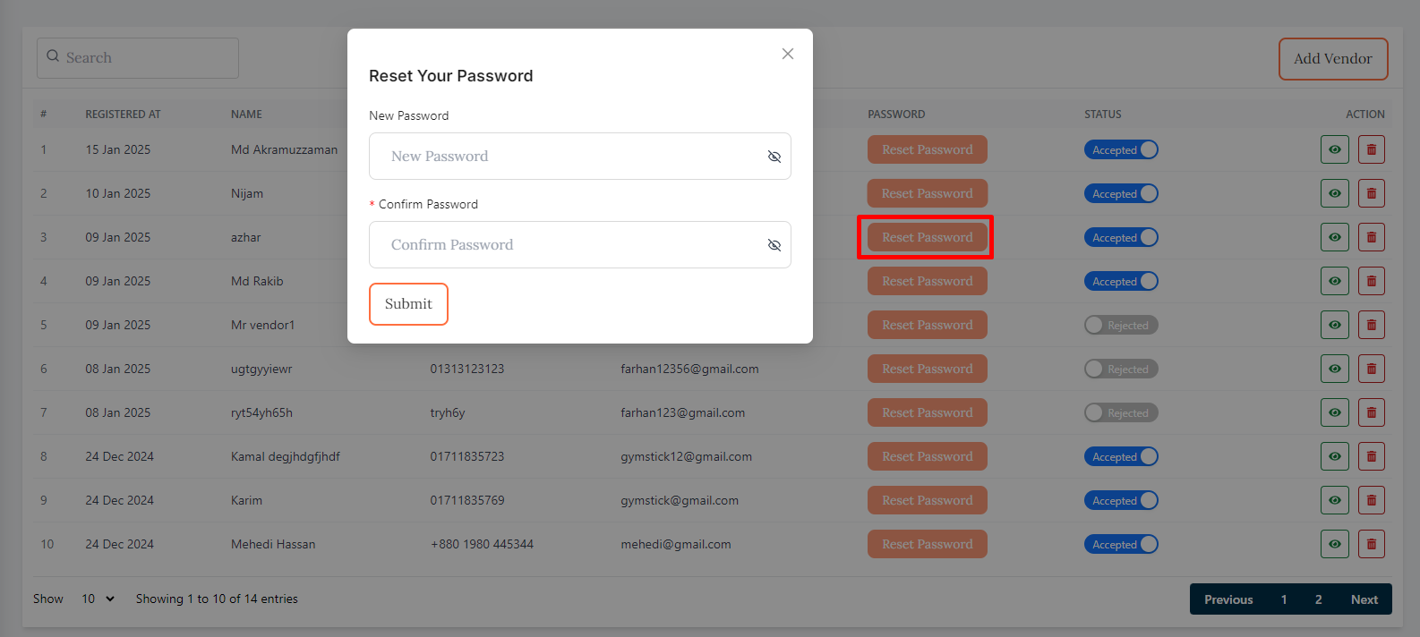The height and width of the screenshot is (637, 1420).
Task: Click the search magnifier icon
Action: pyautogui.click(x=53, y=56)
